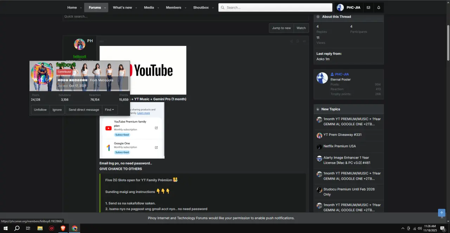This screenshot has height=233, width=450.
Task: Open the Aiarty Image Enhancer topic
Action: click(347, 160)
